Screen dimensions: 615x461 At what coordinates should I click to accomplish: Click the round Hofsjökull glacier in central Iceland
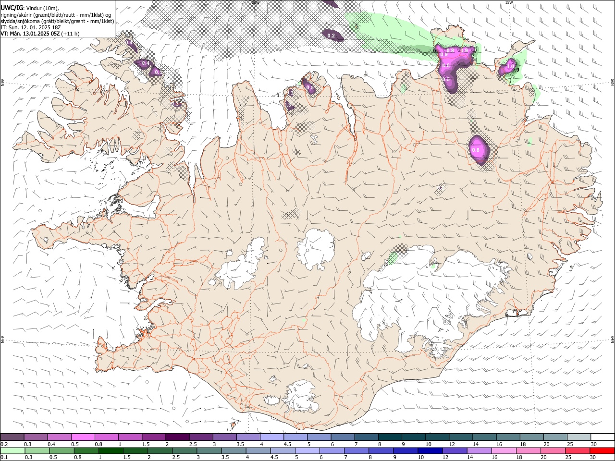[x=315, y=249]
